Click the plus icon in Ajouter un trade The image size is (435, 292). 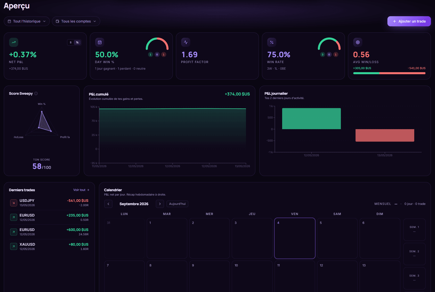[395, 21]
